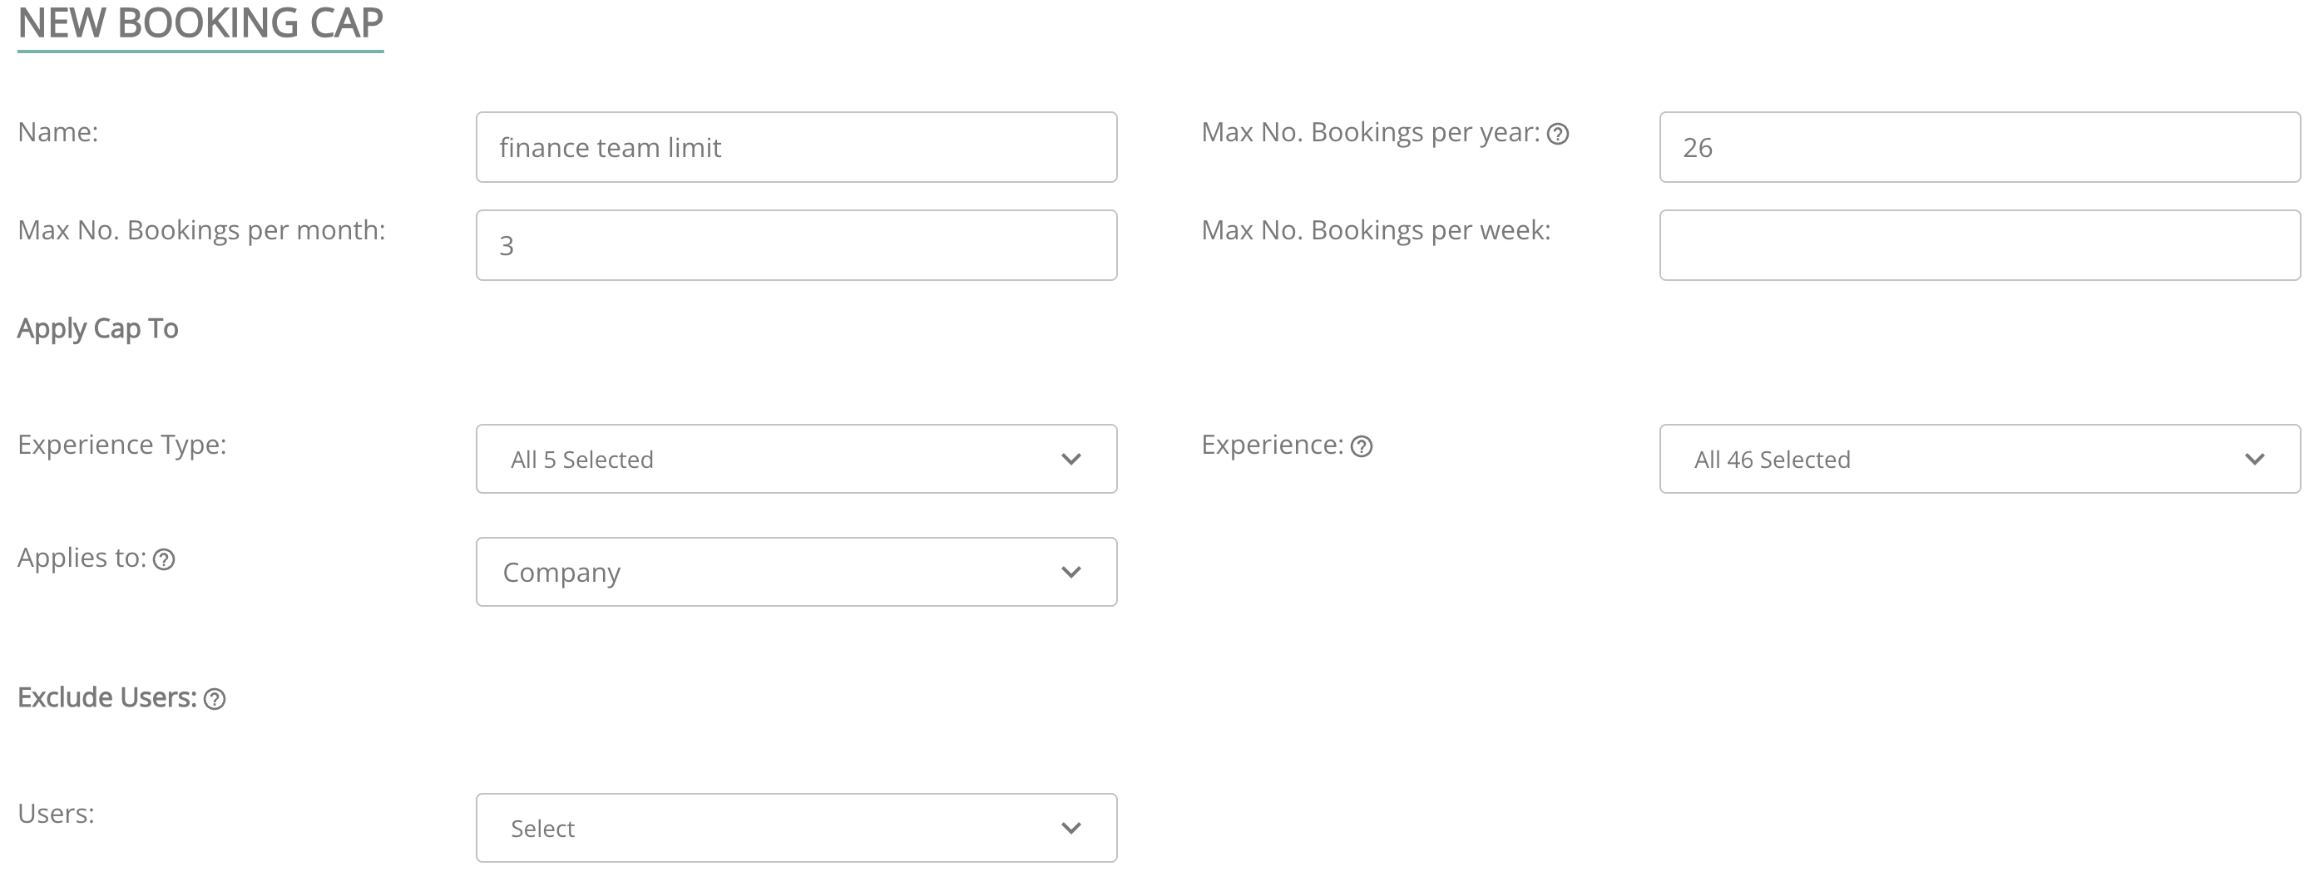This screenshot has height=886, width=2324.
Task: Click the help icon next to Experience
Action: pos(1362,446)
